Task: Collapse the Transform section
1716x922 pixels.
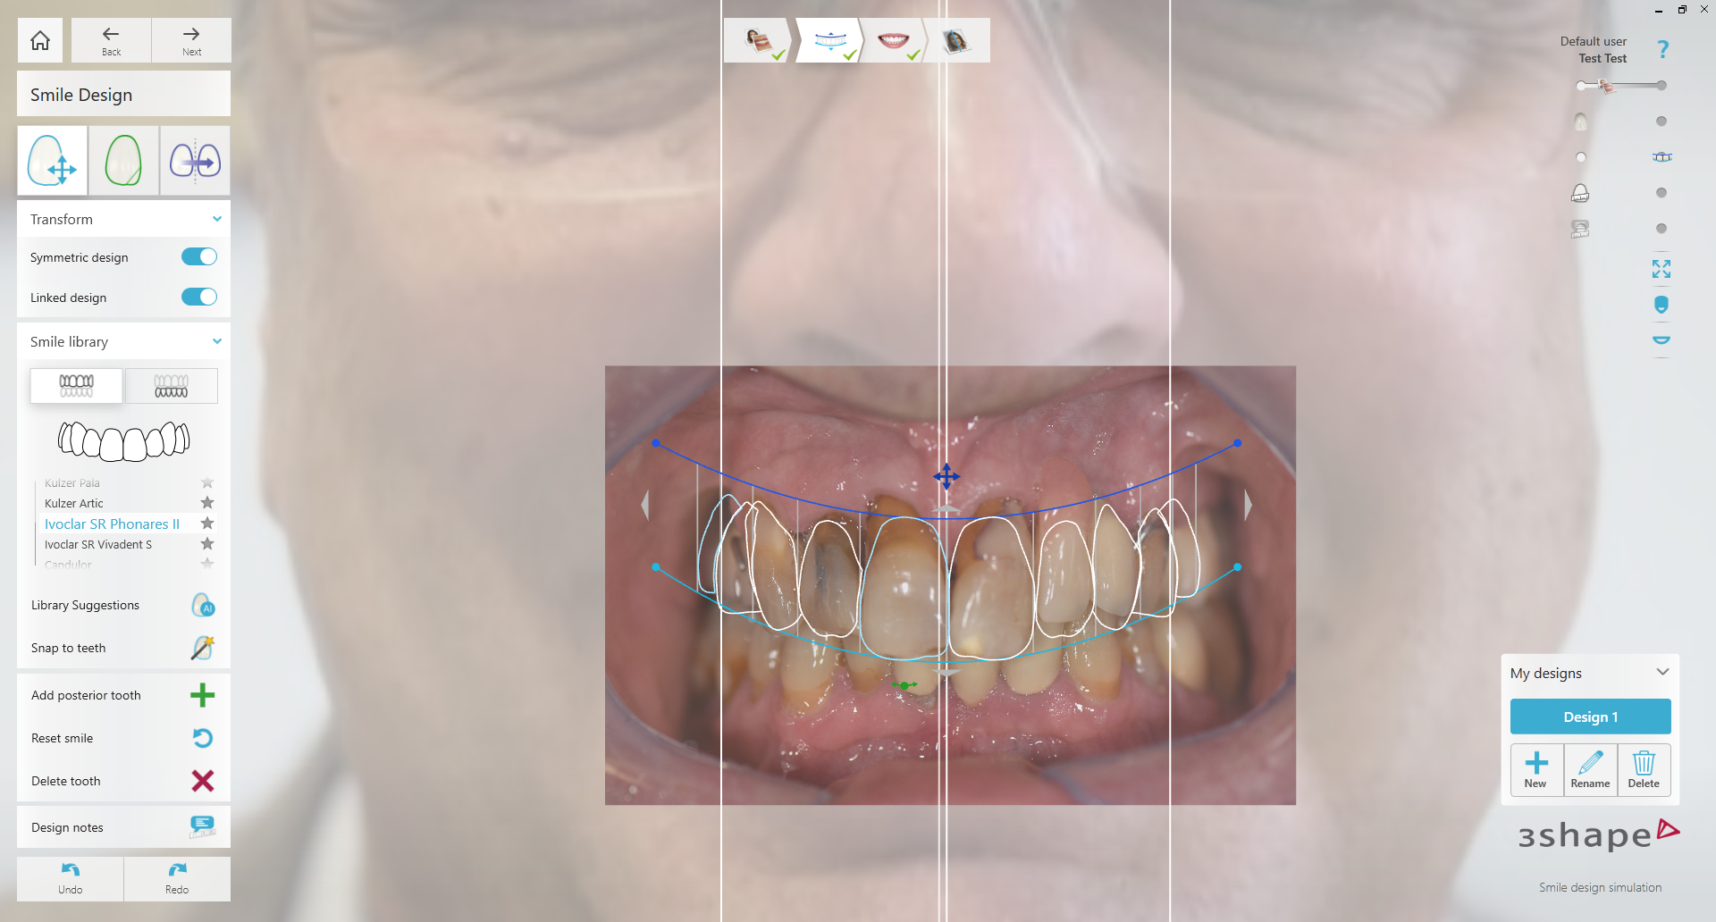Action: pos(217,219)
